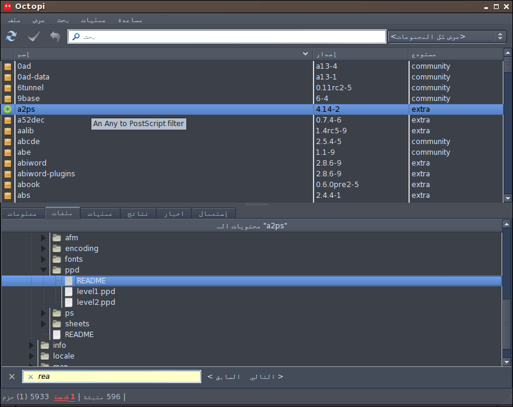Expand the sheets folder
Viewport: 513px width, 407px height.
pyautogui.click(x=43, y=324)
